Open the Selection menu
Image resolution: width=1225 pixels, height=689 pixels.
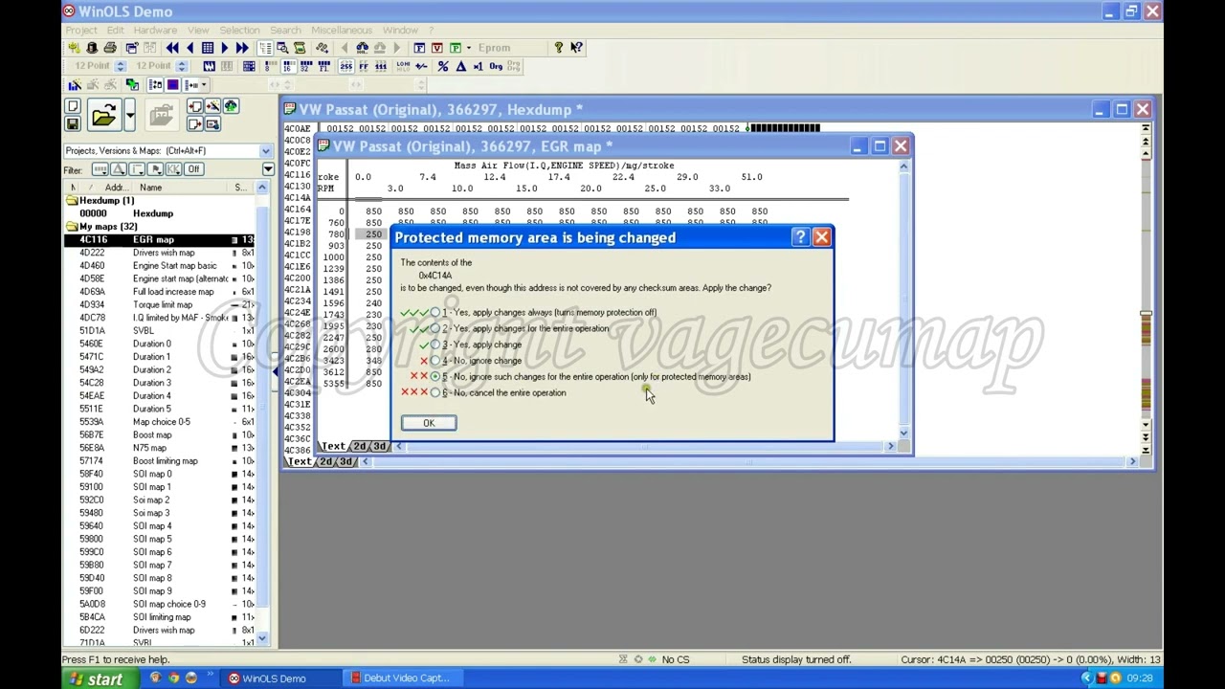(x=239, y=30)
